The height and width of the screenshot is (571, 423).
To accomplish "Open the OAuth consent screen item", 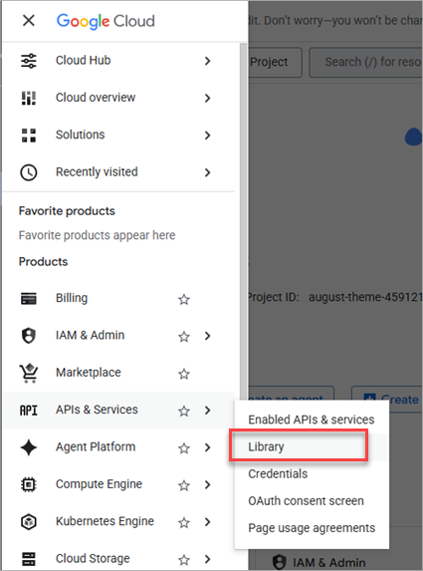I will [x=312, y=500].
